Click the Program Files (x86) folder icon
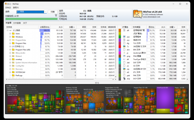The image size is (194, 120). pos(13,50)
